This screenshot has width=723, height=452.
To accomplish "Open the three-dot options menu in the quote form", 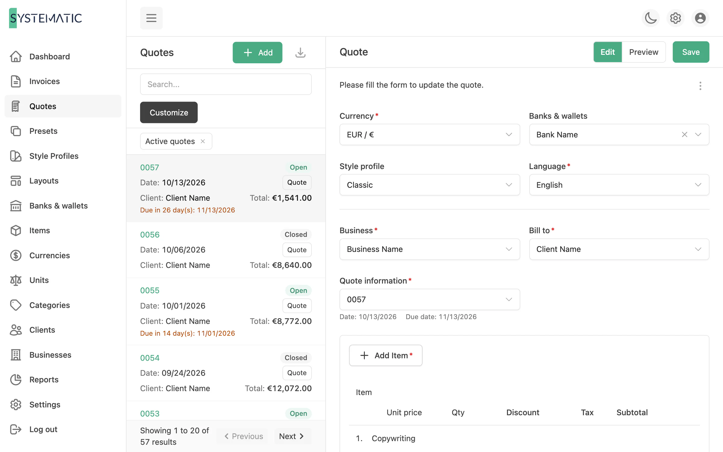I will [700, 86].
